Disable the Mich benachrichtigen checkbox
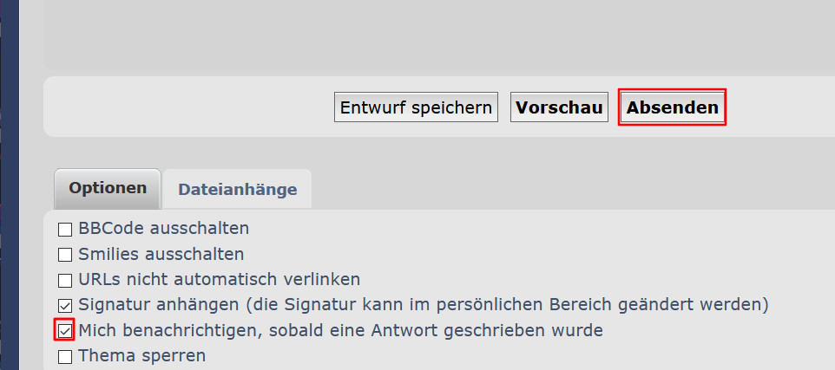This screenshot has width=835, height=370. click(65, 330)
